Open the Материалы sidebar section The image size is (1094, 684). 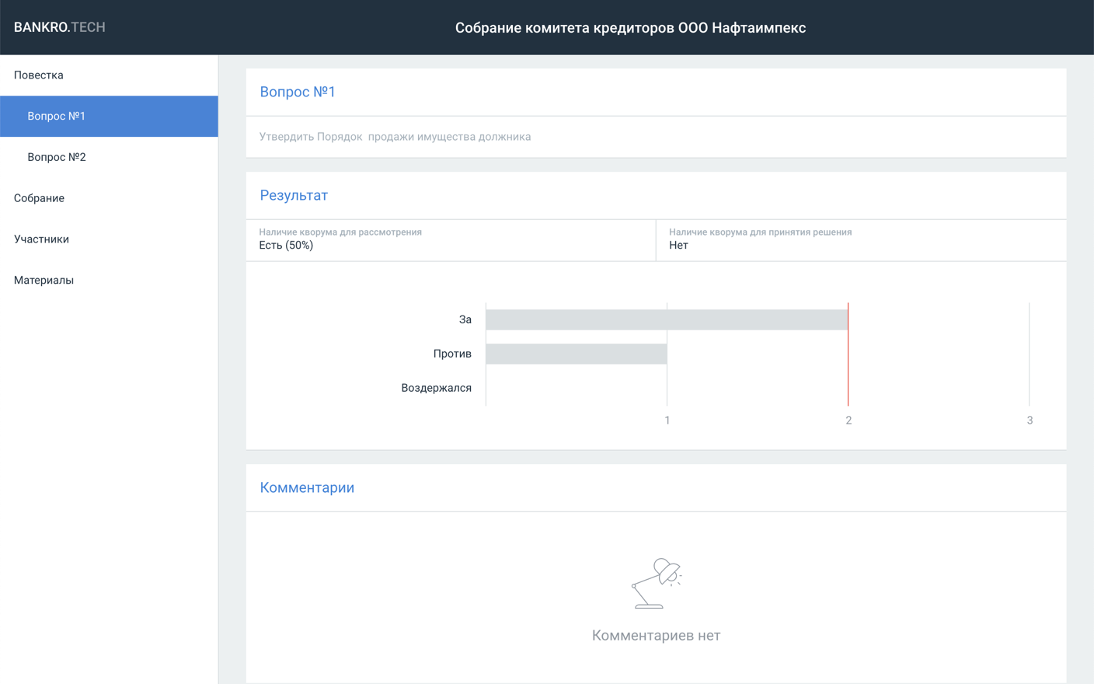point(109,281)
